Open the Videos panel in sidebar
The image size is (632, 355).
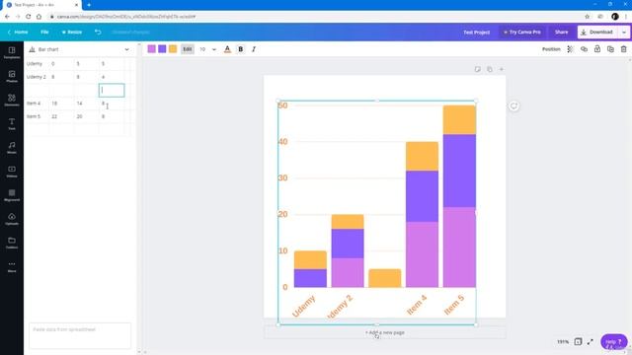click(12, 171)
